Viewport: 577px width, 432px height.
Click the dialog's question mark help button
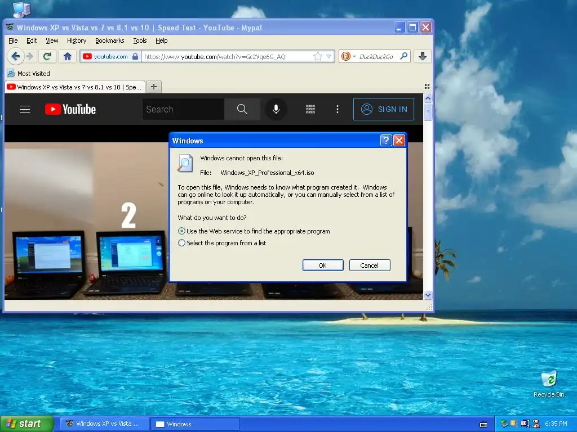385,140
